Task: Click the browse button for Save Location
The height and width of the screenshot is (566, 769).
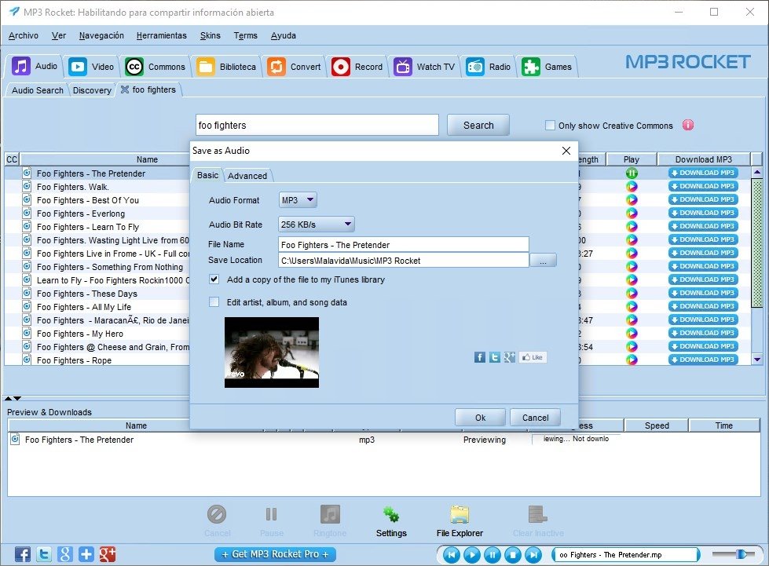Action: click(544, 261)
